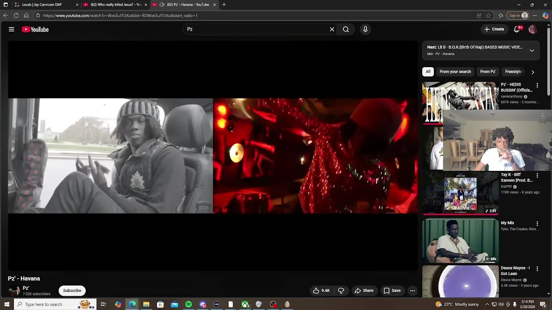
Task: Open File Explorer from the taskbar
Action: pos(146,304)
